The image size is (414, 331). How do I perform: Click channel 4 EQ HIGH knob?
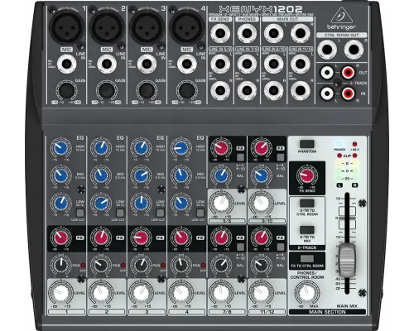(x=181, y=148)
